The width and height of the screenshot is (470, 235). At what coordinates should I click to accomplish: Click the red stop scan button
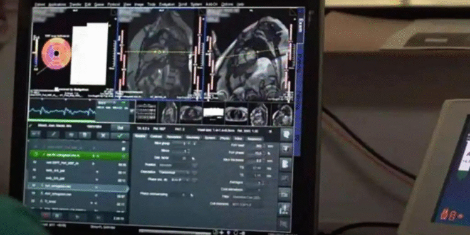click(46, 215)
